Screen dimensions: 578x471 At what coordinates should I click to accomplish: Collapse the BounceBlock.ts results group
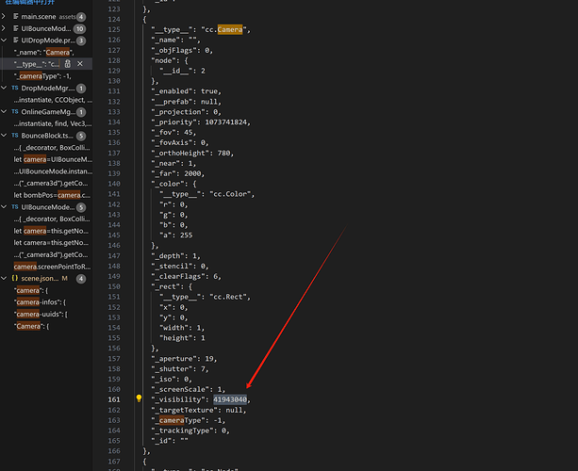coord(6,136)
